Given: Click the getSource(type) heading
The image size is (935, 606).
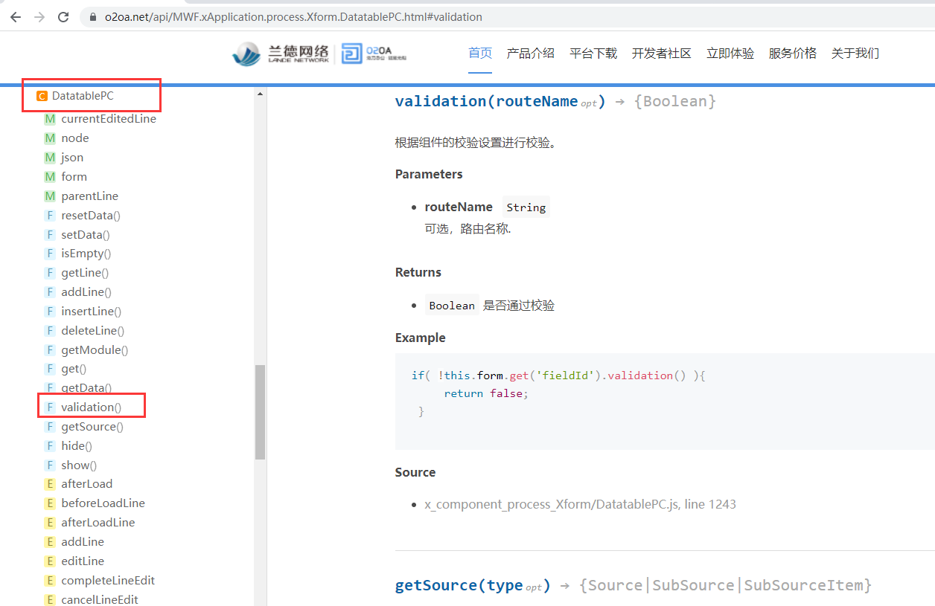Looking at the screenshot, I should click(x=472, y=585).
